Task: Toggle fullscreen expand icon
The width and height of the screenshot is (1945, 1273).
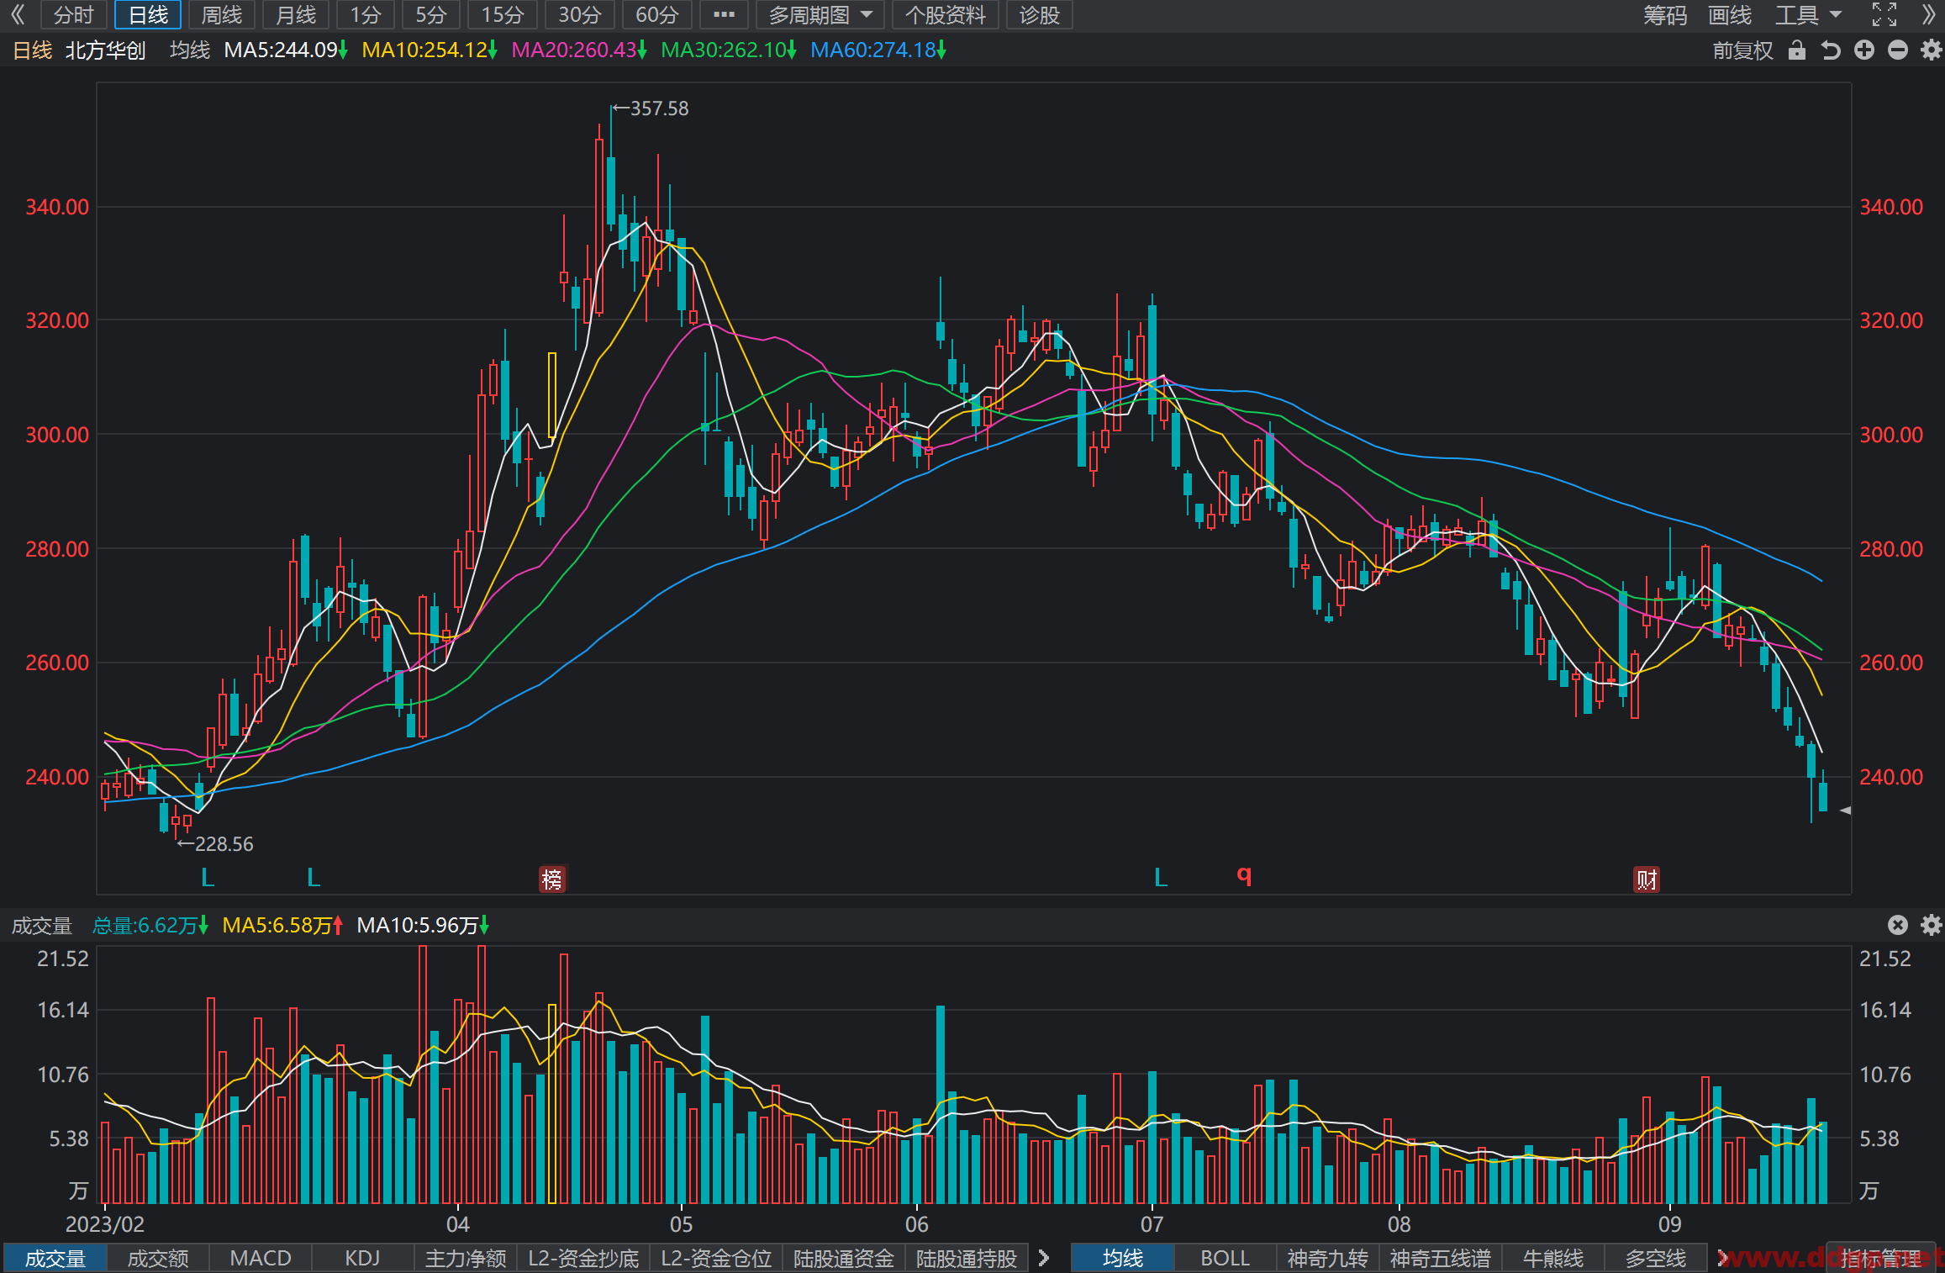Action: pyautogui.click(x=1884, y=14)
